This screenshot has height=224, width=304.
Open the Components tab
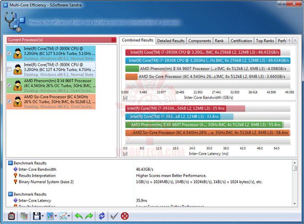point(199,41)
